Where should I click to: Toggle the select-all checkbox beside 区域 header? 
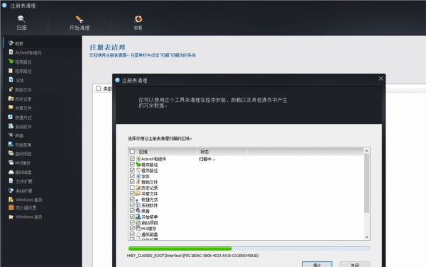pyautogui.click(x=132, y=152)
